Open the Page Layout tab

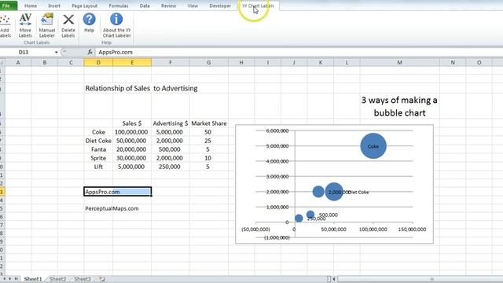click(84, 6)
